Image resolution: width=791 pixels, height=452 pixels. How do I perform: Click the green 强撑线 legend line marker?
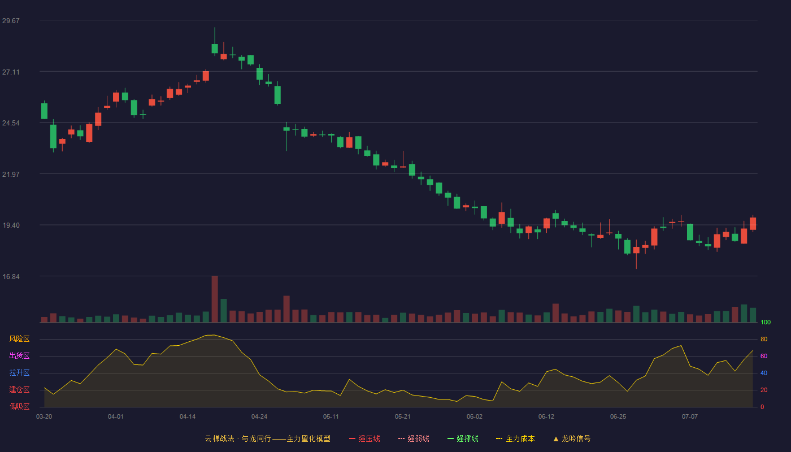(450, 438)
